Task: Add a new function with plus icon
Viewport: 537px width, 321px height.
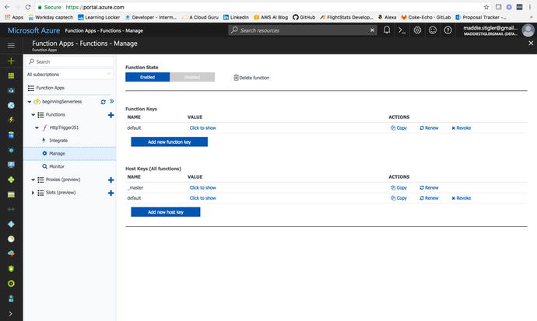Action: coord(111,114)
